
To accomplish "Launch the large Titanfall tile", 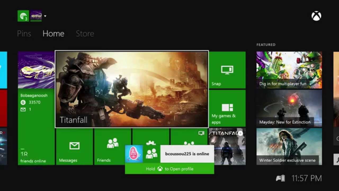I will [x=132, y=89].
